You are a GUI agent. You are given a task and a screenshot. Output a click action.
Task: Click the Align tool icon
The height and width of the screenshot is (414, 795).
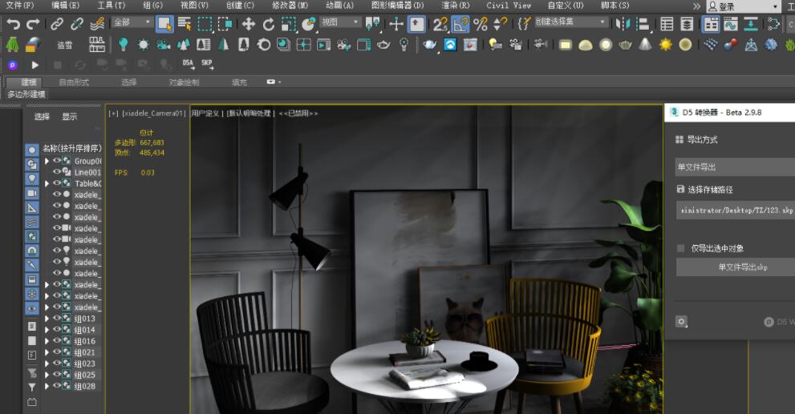(643, 24)
